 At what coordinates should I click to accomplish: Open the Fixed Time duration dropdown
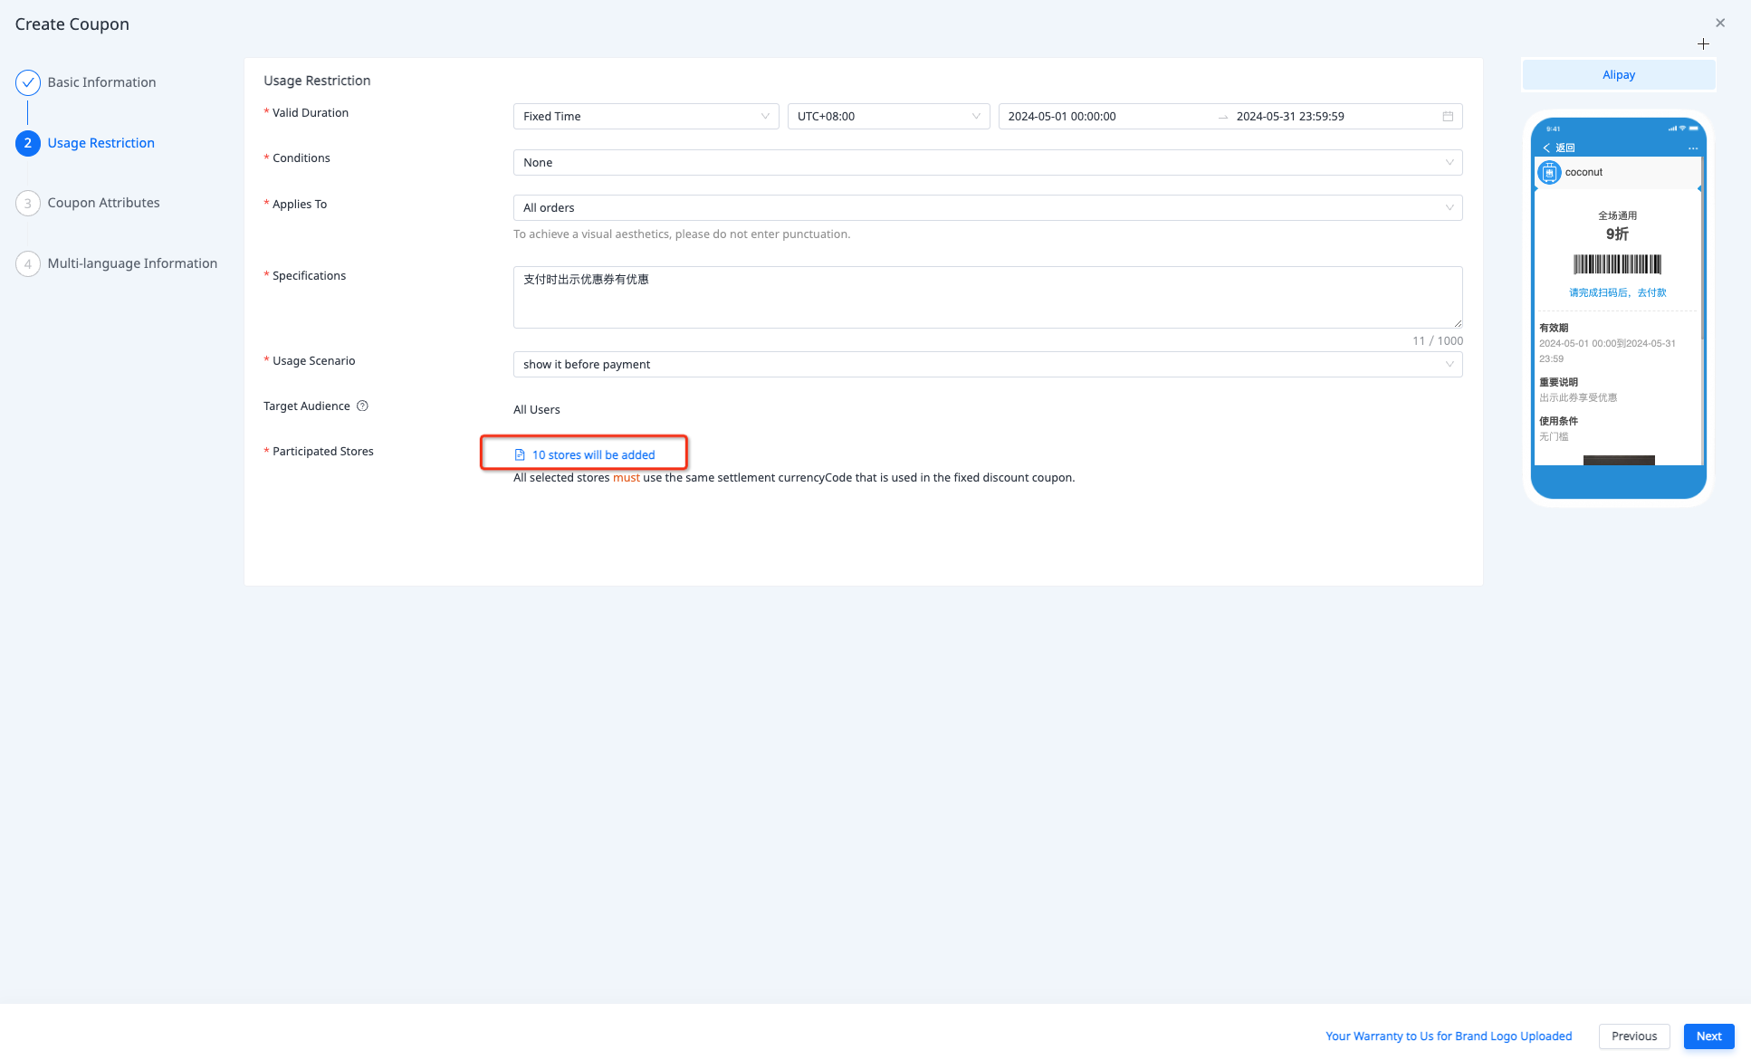tap(646, 117)
